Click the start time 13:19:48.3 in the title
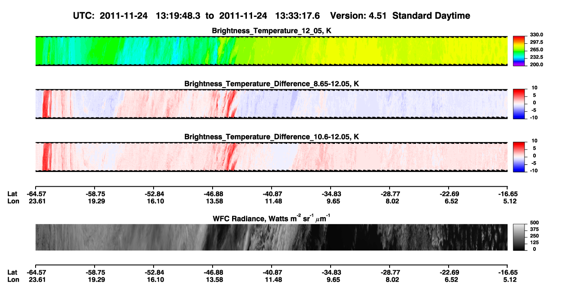564x289 pixels. click(x=178, y=16)
